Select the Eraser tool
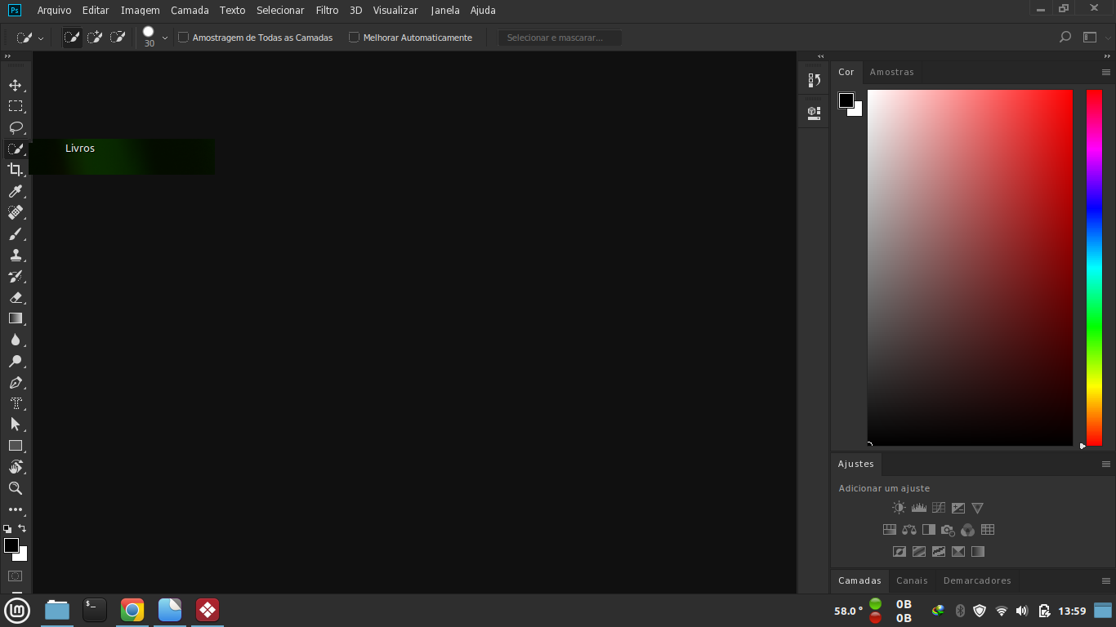 [15, 298]
